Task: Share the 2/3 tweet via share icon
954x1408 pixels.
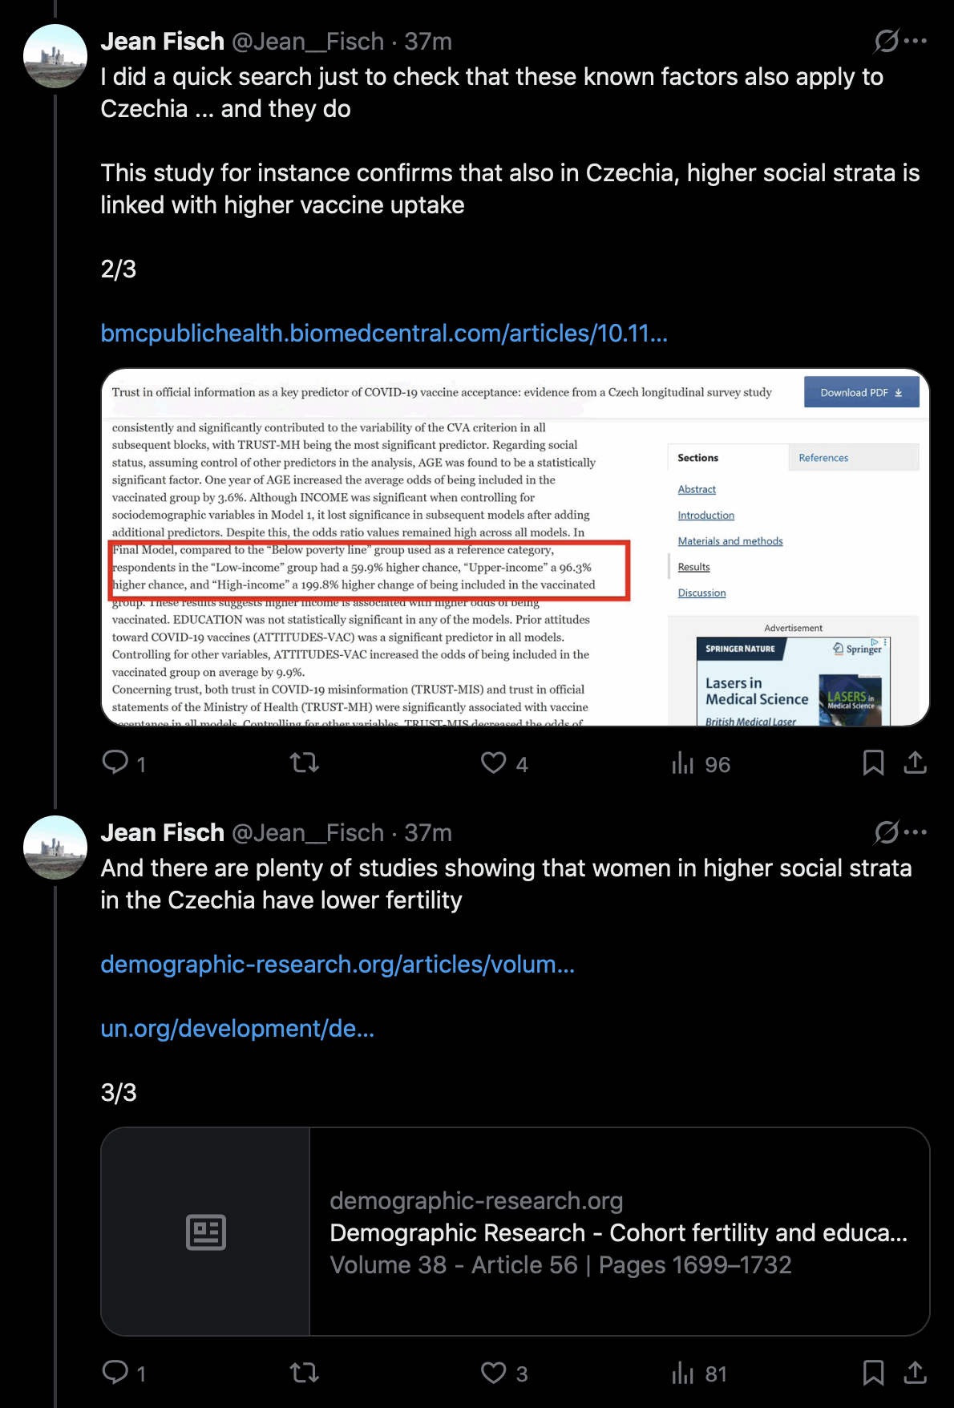Action: coord(915,763)
